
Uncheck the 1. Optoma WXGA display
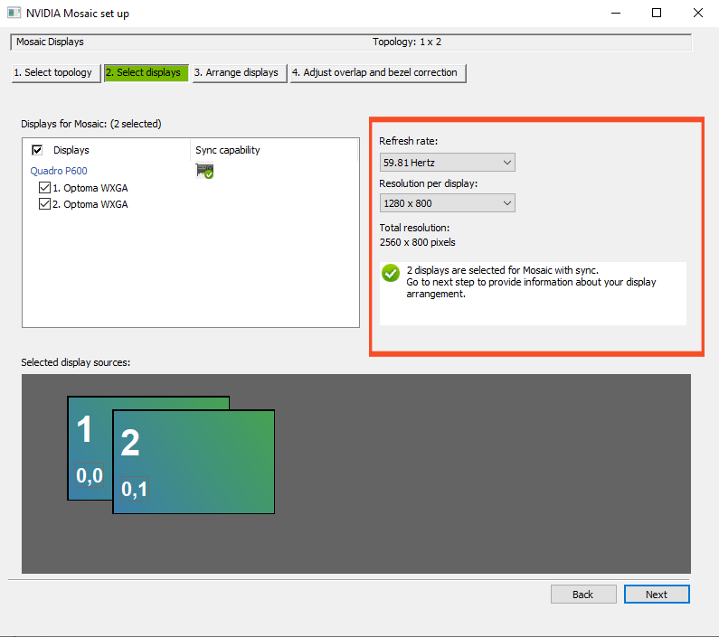tap(44, 187)
